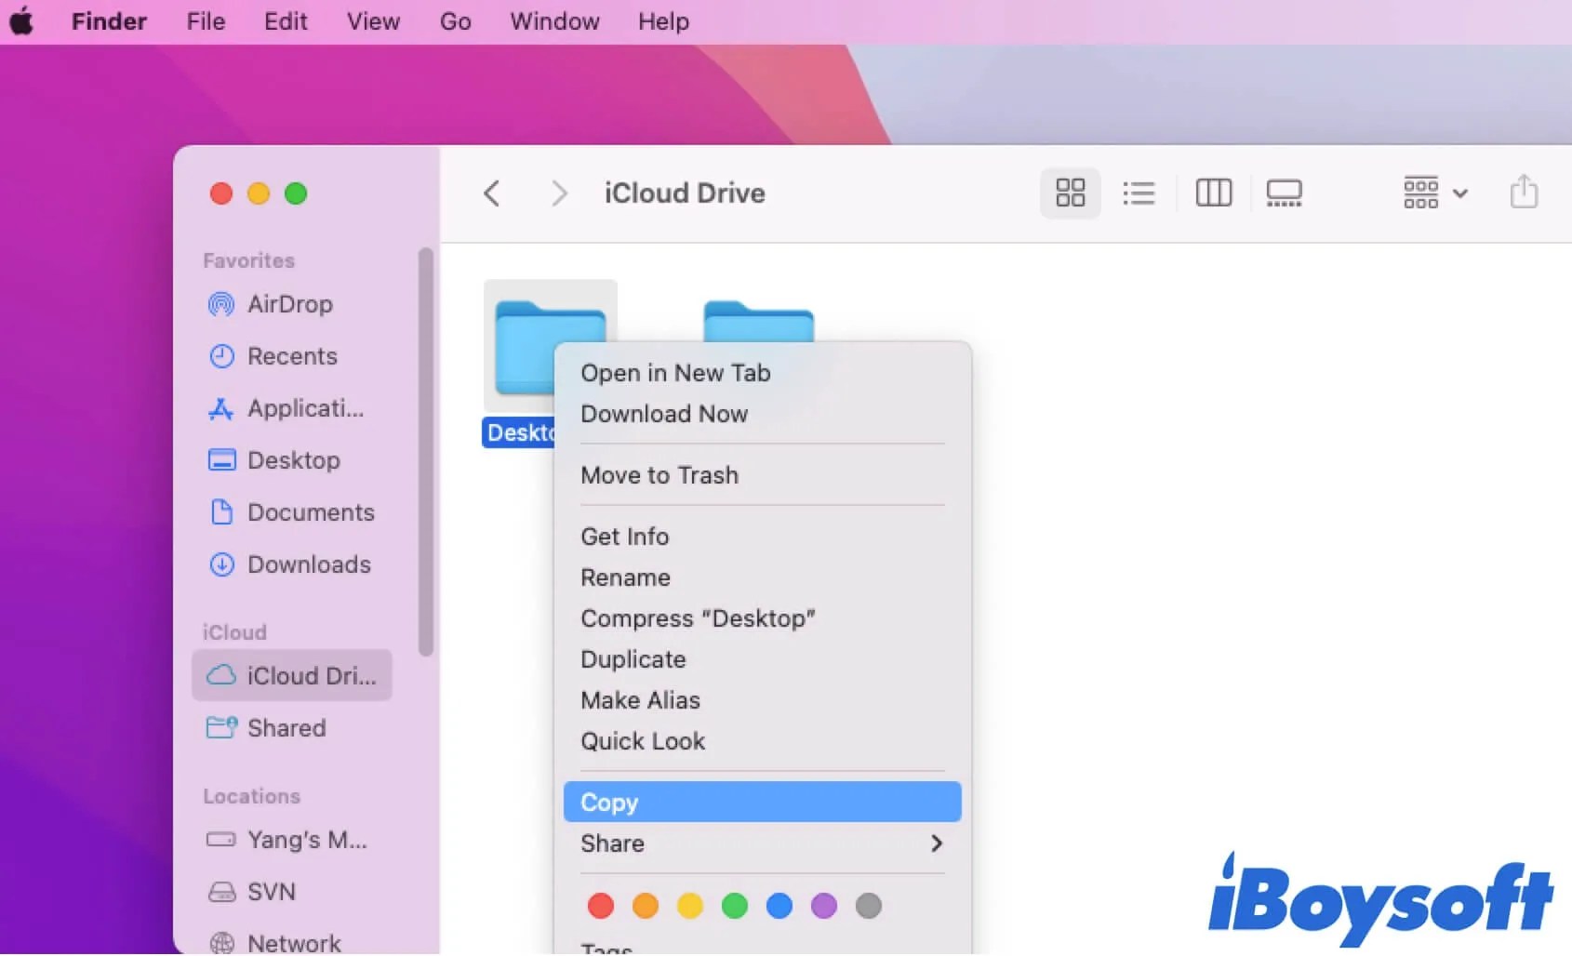Click the Locations section header

point(251,796)
